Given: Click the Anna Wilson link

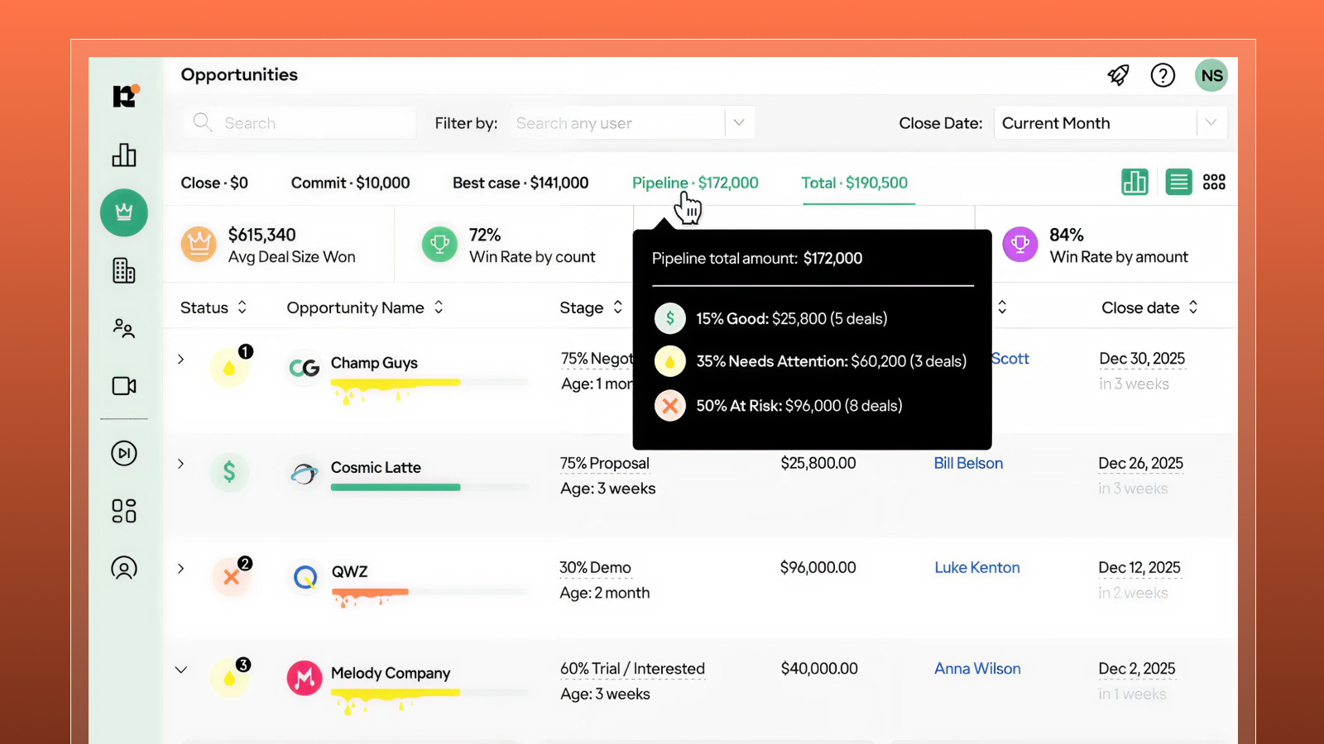Looking at the screenshot, I should click(977, 668).
